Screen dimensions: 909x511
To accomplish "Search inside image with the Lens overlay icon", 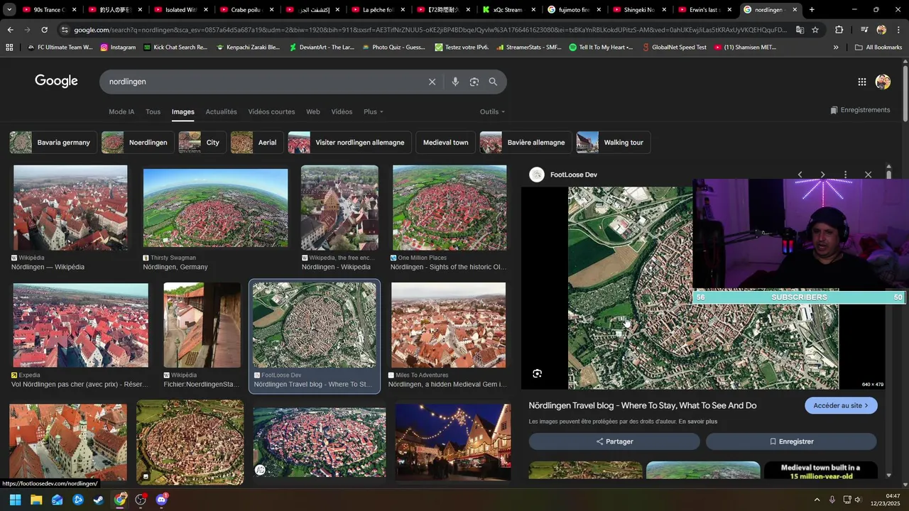I will [538, 373].
